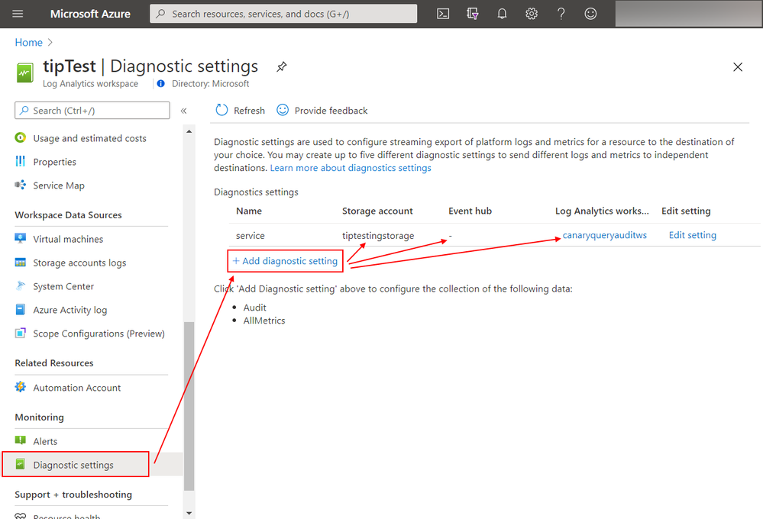Click the Automation Account gear icon
The image size is (763, 519).
(x=21, y=387)
